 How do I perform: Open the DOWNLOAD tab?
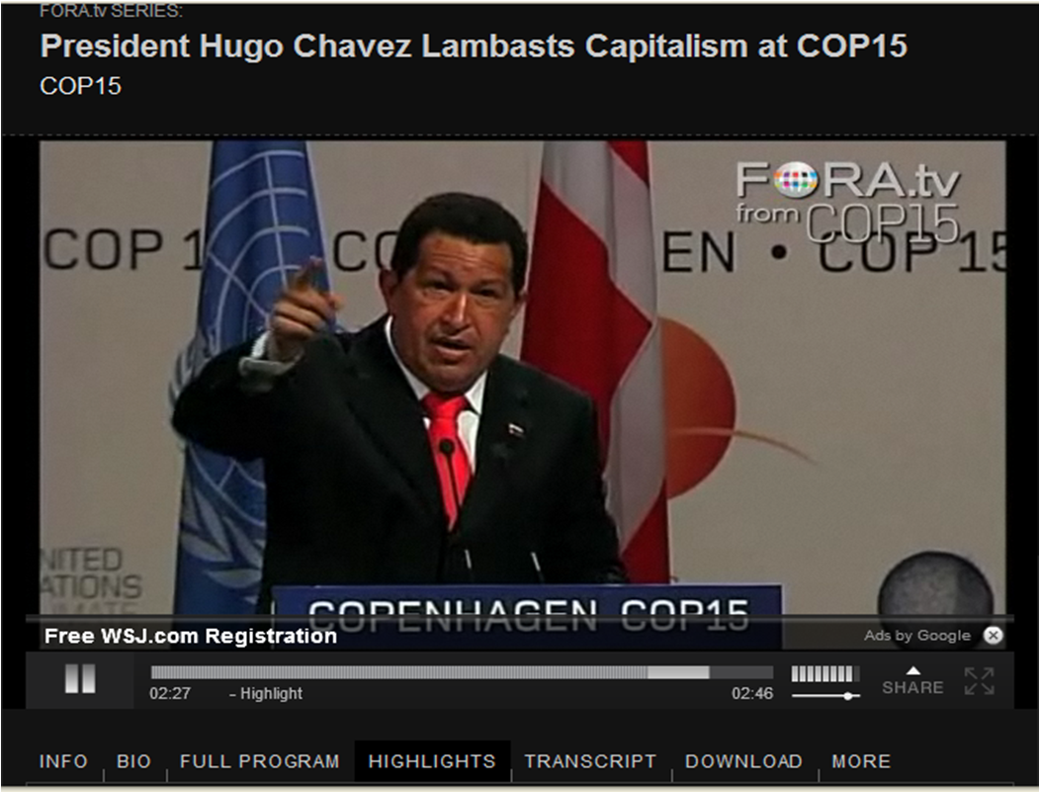pyautogui.click(x=743, y=761)
